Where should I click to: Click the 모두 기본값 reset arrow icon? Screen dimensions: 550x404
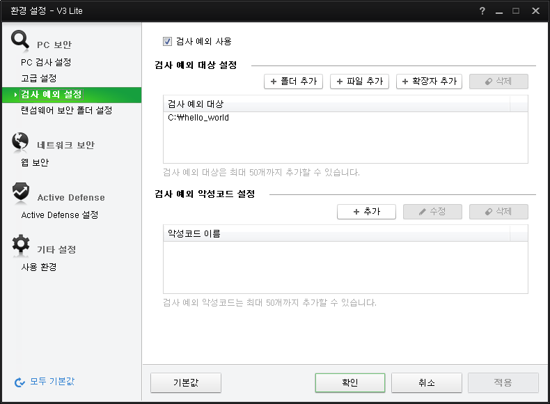pos(19,382)
